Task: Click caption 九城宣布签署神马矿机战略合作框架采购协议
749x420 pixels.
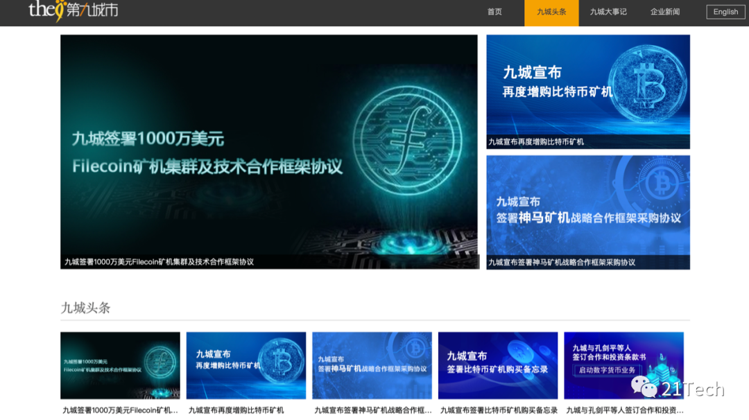Action: coord(562,263)
